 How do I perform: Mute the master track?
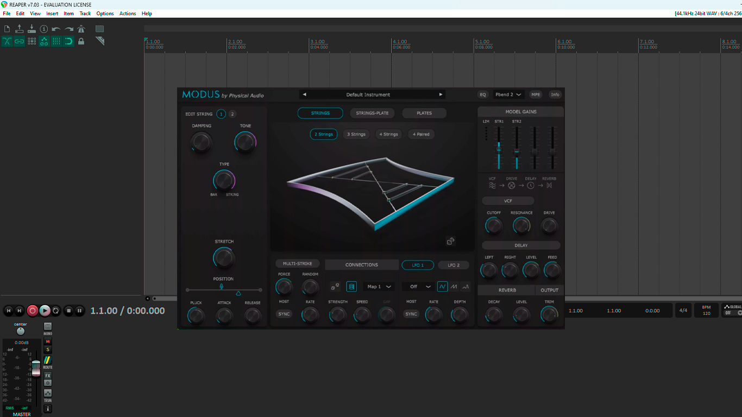[x=48, y=342]
